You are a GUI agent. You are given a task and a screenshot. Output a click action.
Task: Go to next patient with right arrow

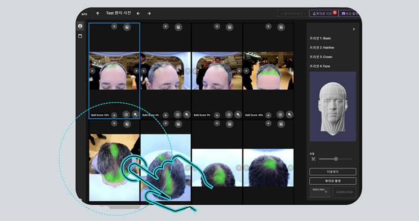[149, 13]
